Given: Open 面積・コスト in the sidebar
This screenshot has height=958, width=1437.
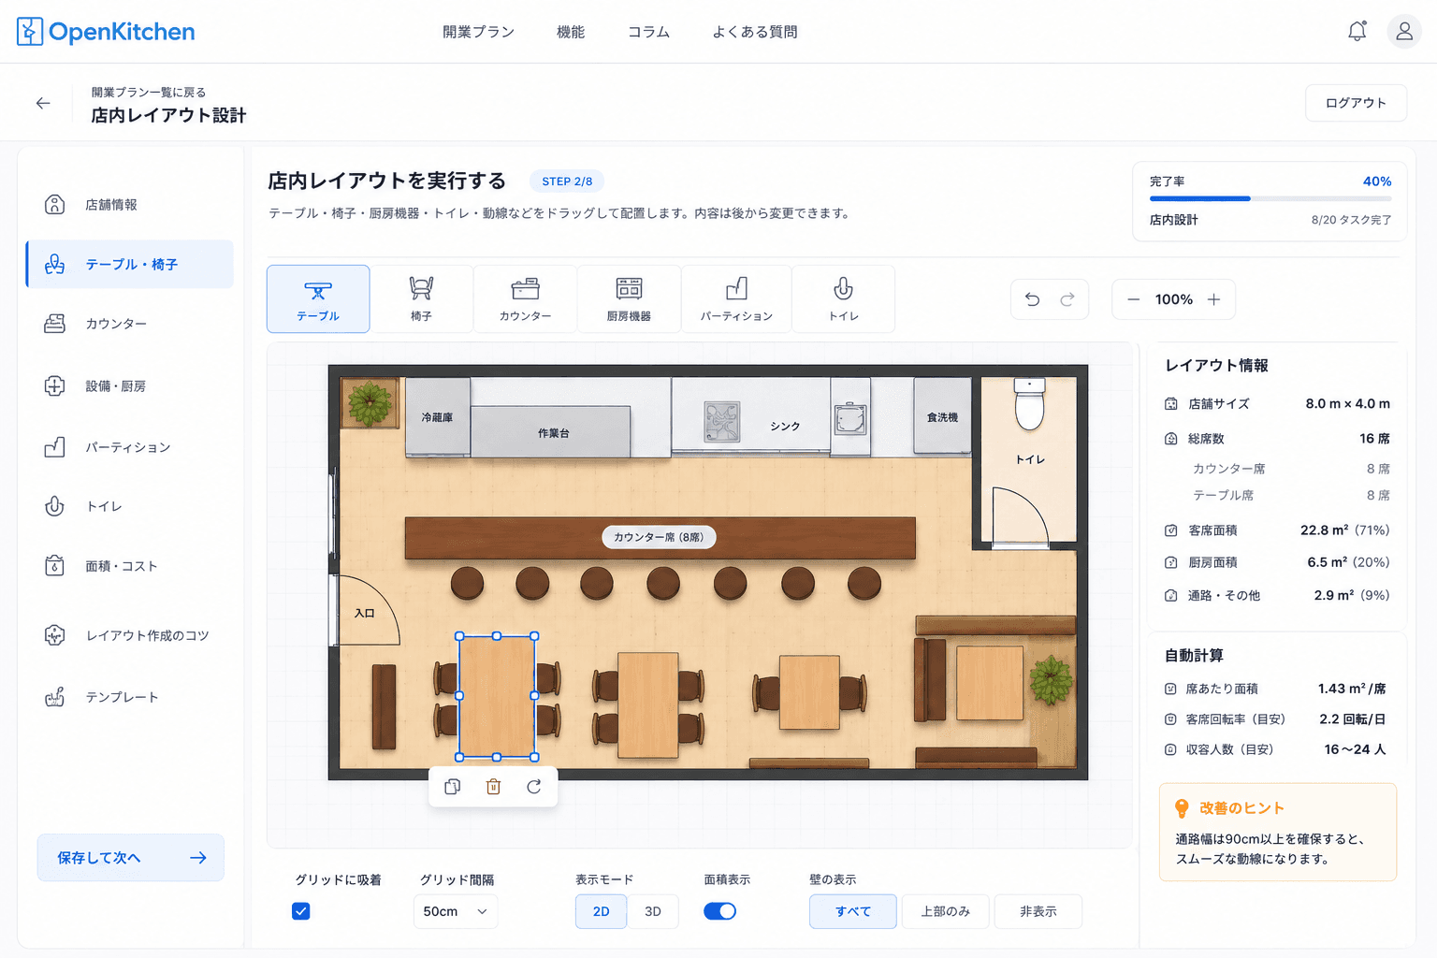Looking at the screenshot, I should click(x=130, y=566).
